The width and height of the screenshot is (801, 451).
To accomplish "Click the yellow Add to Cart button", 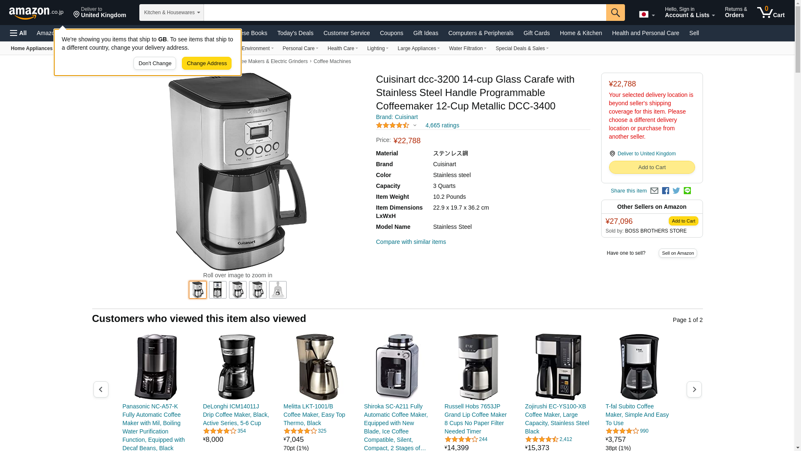I will 652,167.
